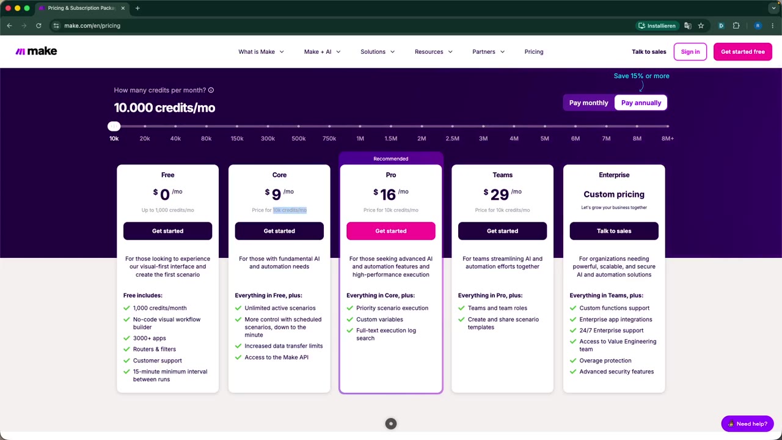This screenshot has height=440, width=782.
Task: Click Get started under Pro plan
Action: coord(391,231)
